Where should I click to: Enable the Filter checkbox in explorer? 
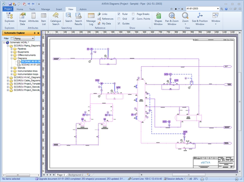click(x=12, y=38)
